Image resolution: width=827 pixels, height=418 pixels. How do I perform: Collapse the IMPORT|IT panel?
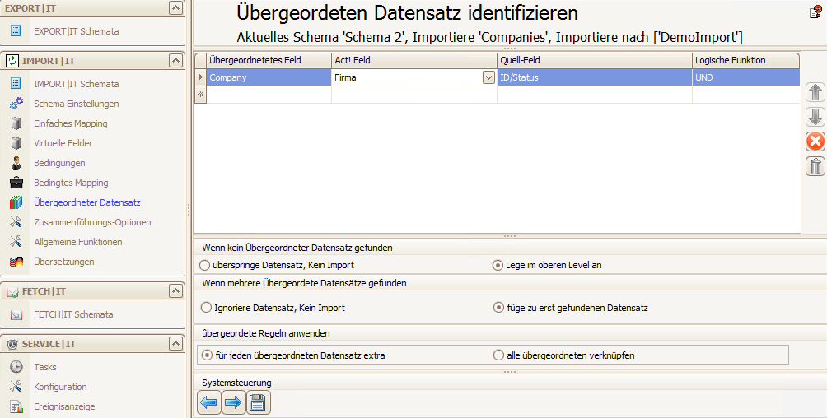[x=175, y=61]
